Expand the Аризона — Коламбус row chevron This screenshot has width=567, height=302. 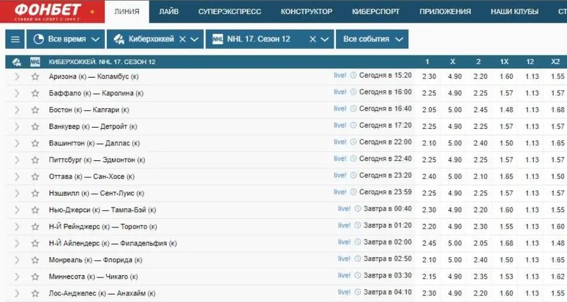tap(17, 76)
